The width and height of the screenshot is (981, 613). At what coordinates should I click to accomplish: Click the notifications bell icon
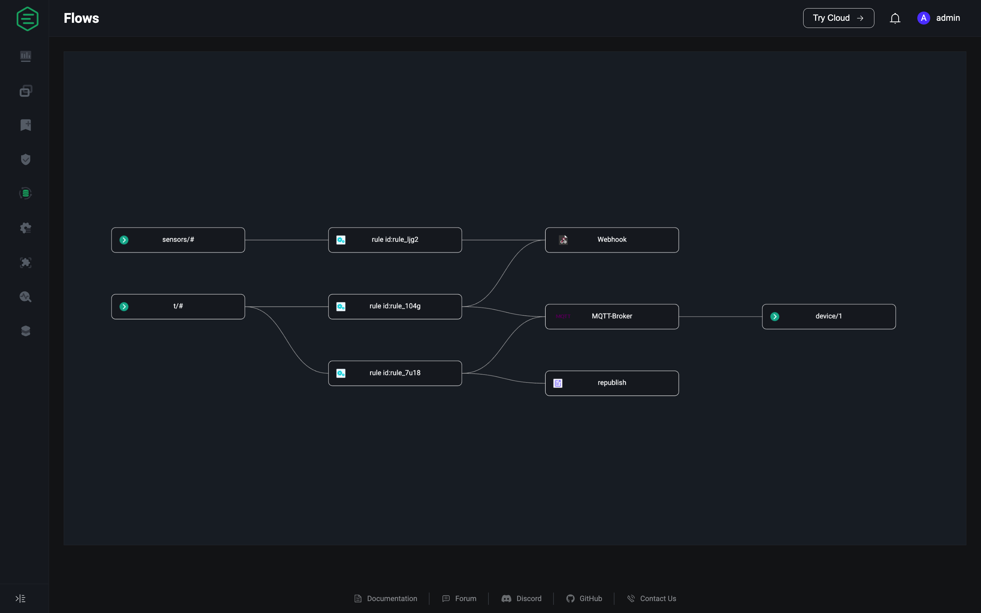pyautogui.click(x=895, y=18)
